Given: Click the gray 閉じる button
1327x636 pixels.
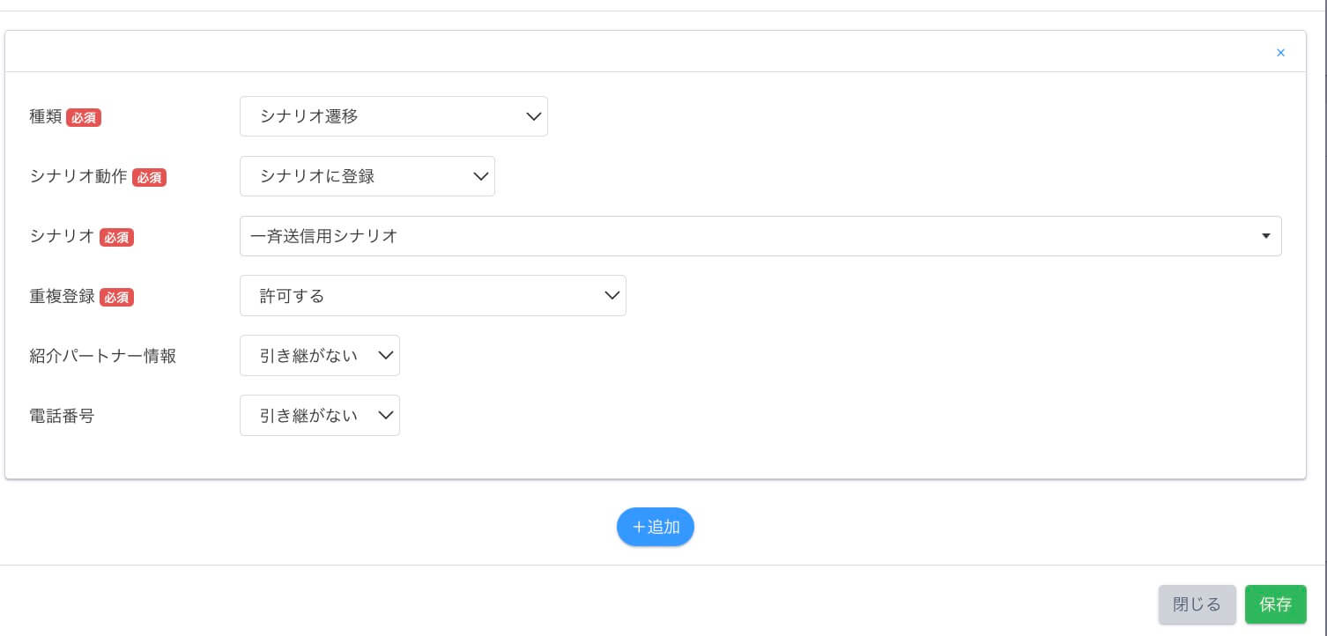Looking at the screenshot, I should click(x=1197, y=604).
